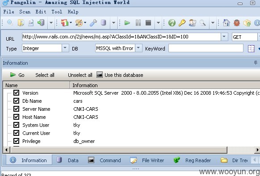Toggle the System User checkbox
Screen dimensions: 260x176
16,125
